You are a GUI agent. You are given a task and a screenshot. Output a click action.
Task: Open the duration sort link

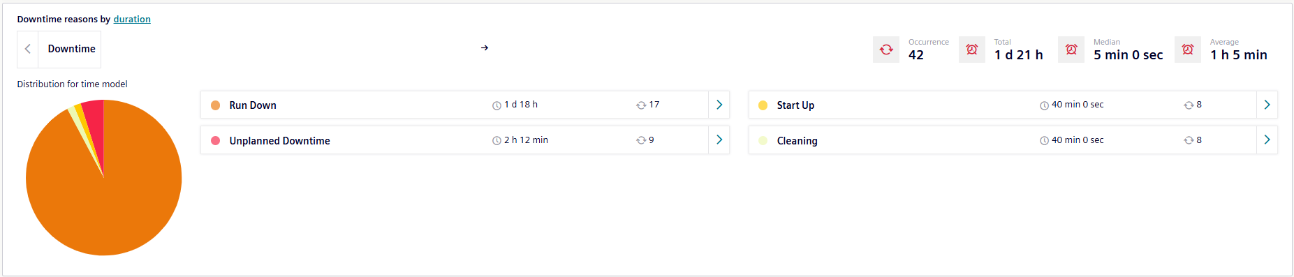[x=132, y=20]
